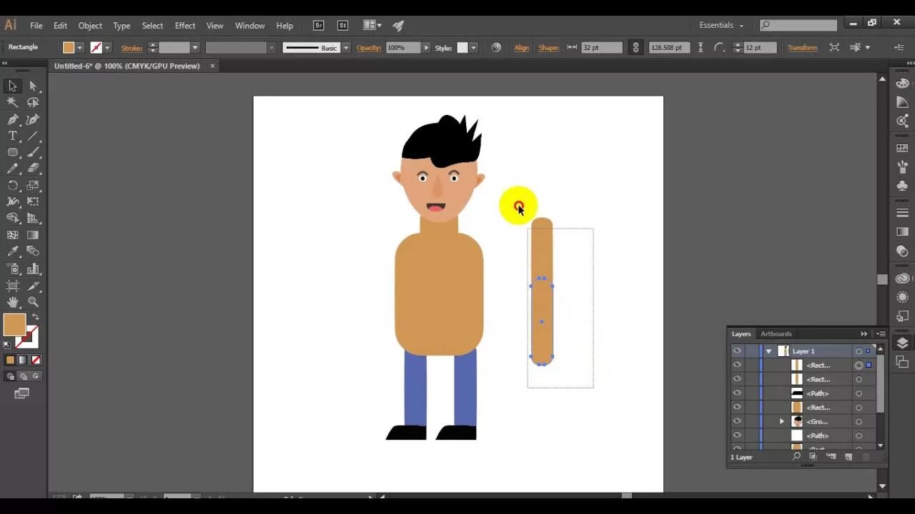This screenshot has height=514, width=915.
Task: Click the control bar fill swatch
Action: [69, 48]
